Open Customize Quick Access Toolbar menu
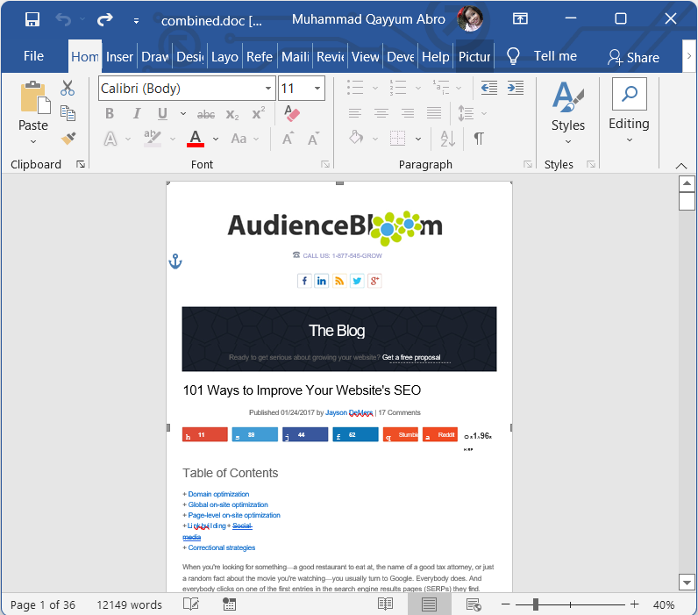The width and height of the screenshot is (698, 615). (136, 21)
